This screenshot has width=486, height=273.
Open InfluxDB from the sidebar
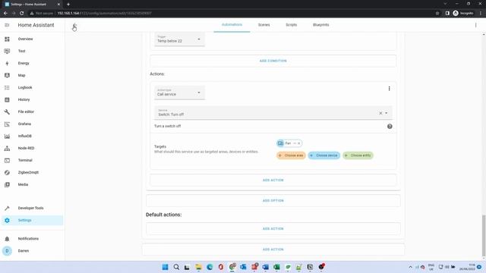pyautogui.click(x=32, y=136)
